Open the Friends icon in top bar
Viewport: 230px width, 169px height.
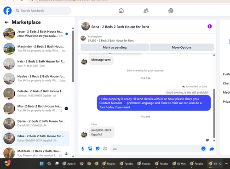click(146, 11)
